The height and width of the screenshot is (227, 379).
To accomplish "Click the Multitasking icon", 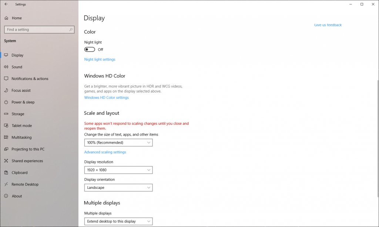I will [6, 137].
